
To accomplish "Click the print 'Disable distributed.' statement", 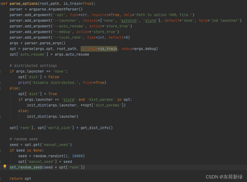I will [x=62, y=83].
